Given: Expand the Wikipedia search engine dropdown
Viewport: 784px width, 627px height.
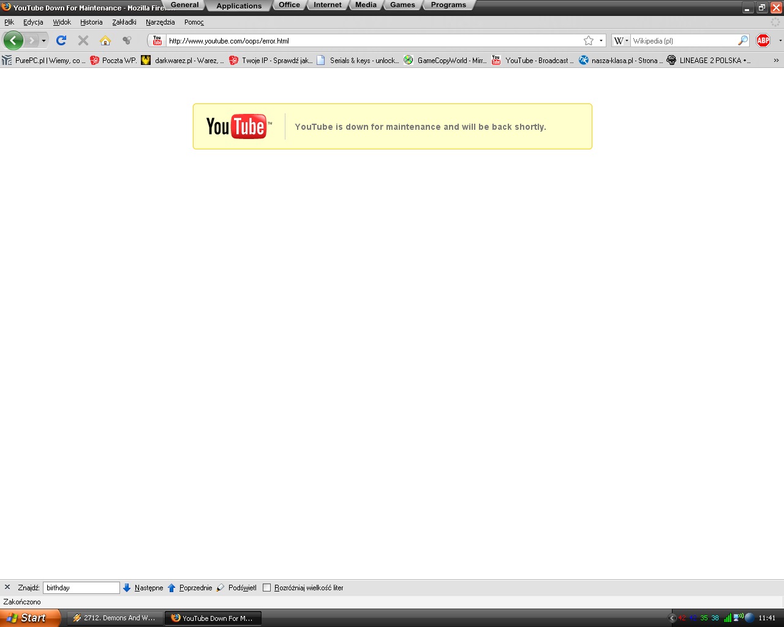Looking at the screenshot, I should coord(621,41).
